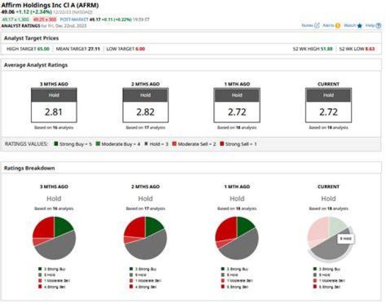Click the Alerts bell icon
The width and height of the screenshot is (386, 303).
pos(338,26)
